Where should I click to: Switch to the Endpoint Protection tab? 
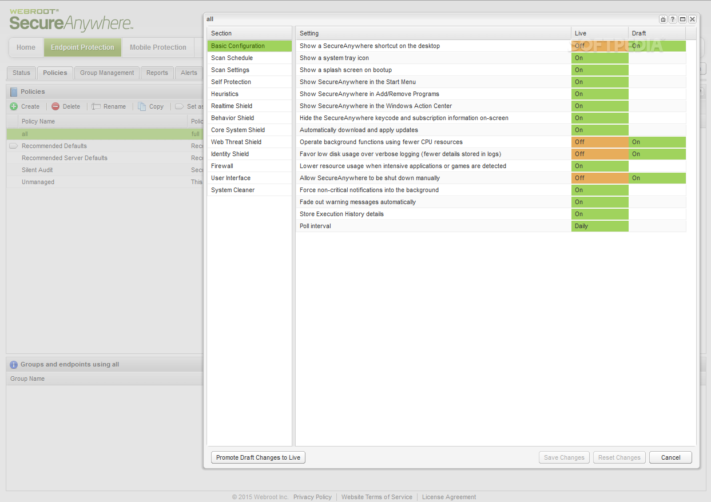[x=82, y=47]
